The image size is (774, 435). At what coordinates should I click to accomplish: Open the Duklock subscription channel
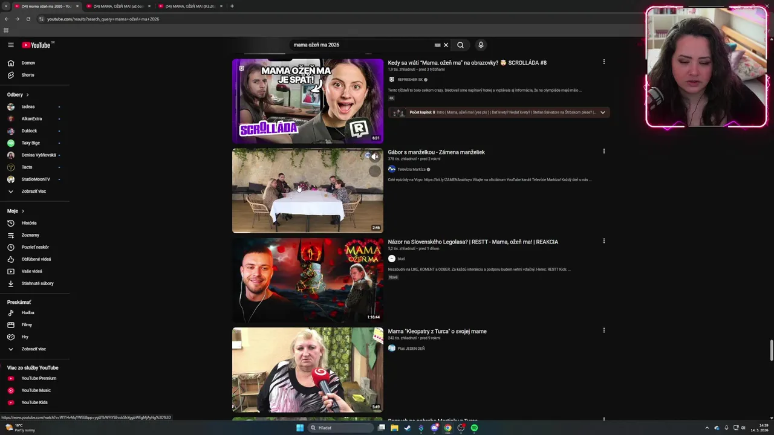29,131
